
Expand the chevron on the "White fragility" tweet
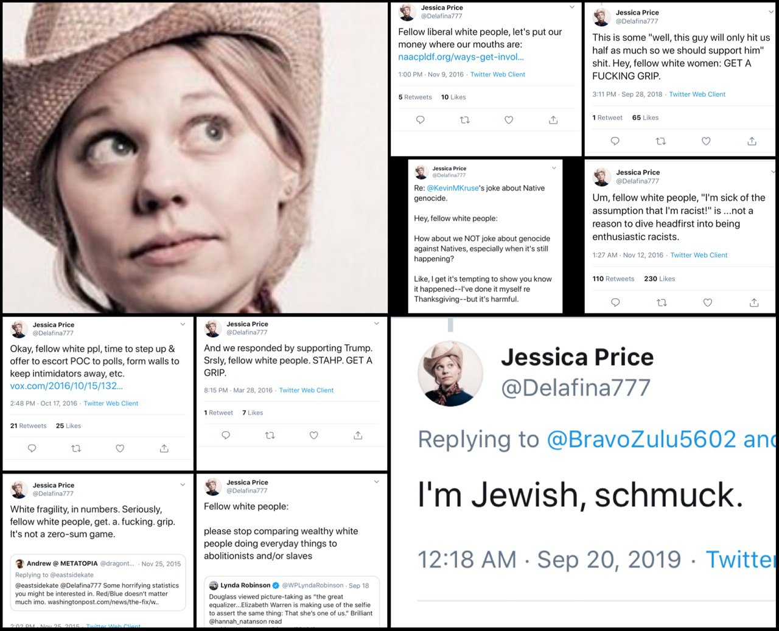click(183, 485)
